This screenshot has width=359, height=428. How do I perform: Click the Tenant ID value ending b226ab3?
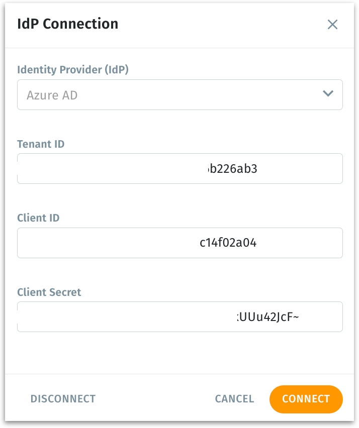tap(233, 169)
